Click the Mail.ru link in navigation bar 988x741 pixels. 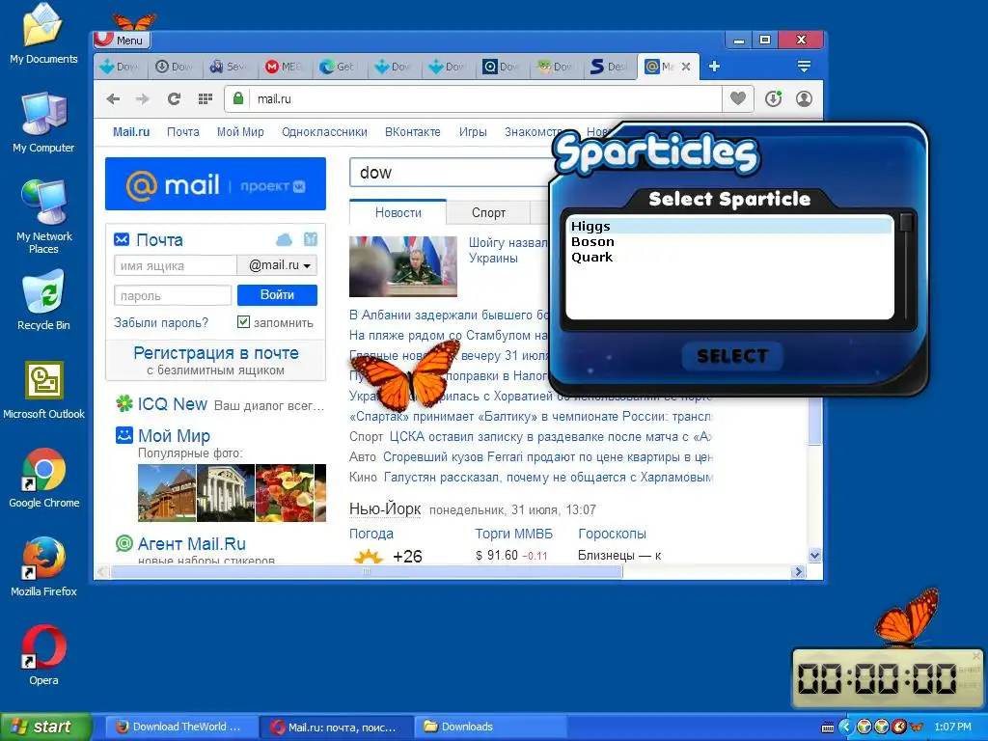click(131, 131)
